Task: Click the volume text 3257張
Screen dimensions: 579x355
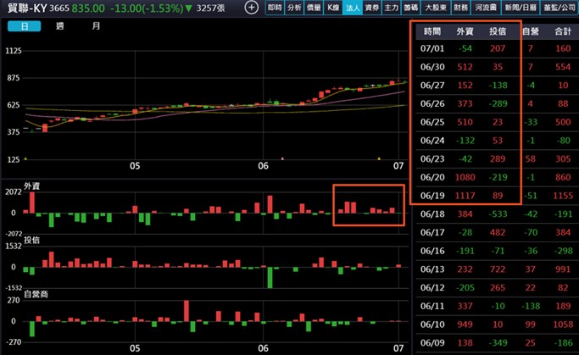Action: click(x=210, y=8)
